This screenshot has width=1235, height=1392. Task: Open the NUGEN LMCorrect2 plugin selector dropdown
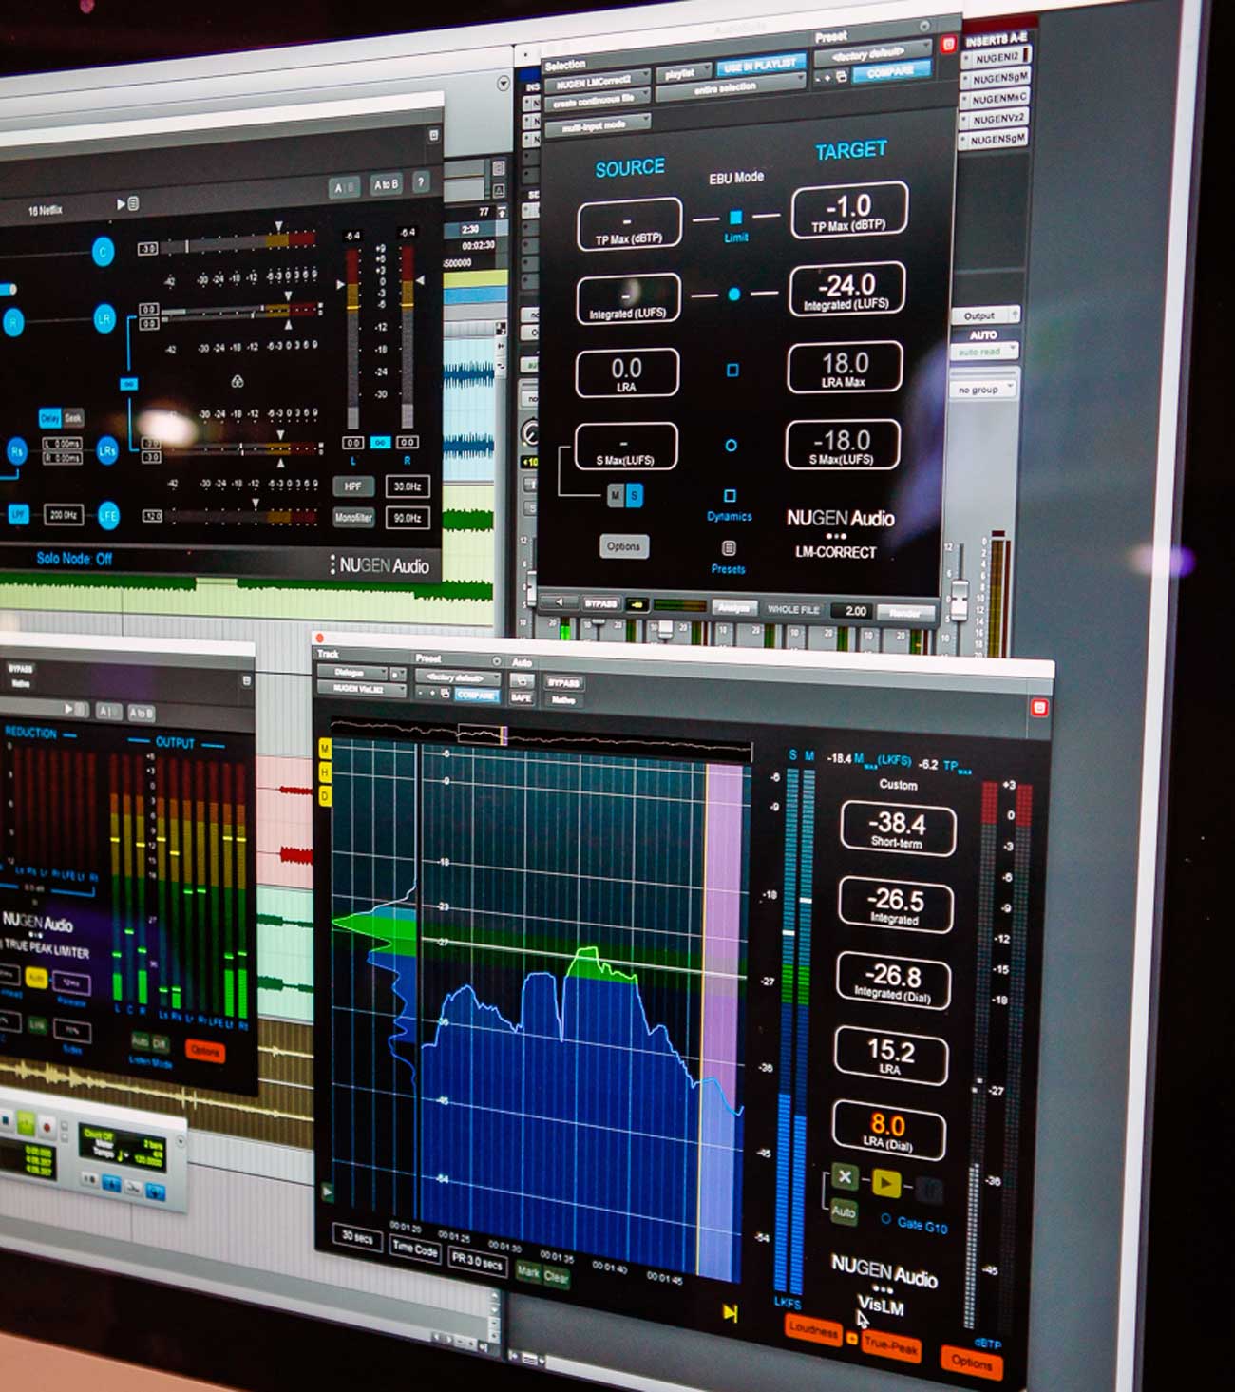pos(598,82)
